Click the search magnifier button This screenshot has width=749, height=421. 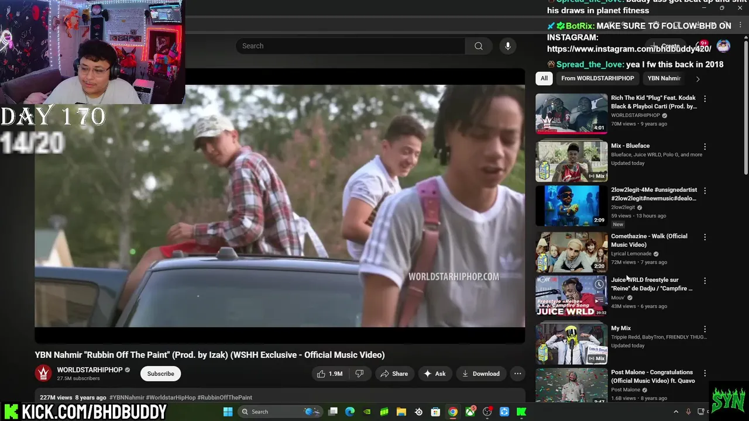pos(479,46)
